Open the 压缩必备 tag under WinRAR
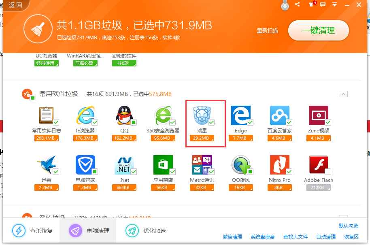370x245 pixels. 85,63
